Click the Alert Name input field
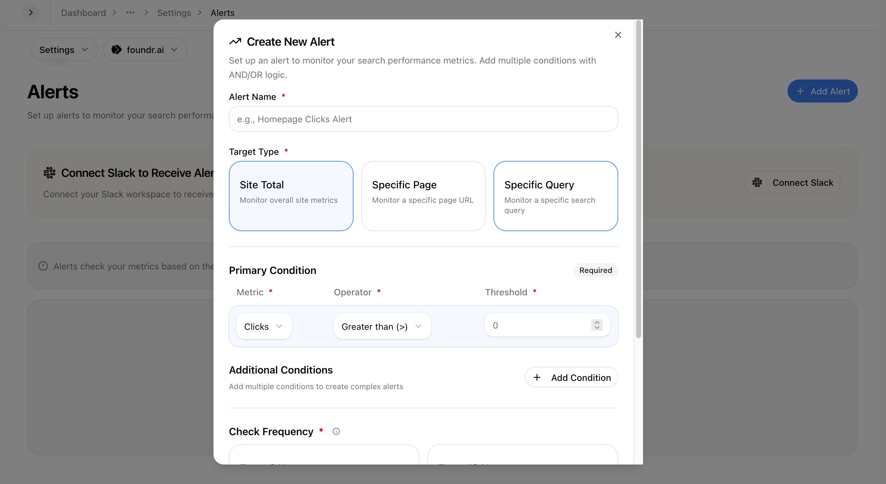886x484 pixels. click(423, 119)
